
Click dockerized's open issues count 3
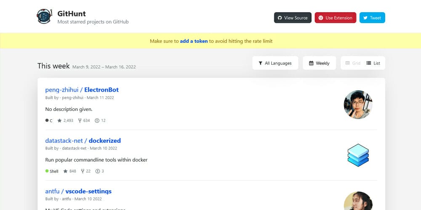point(100,171)
